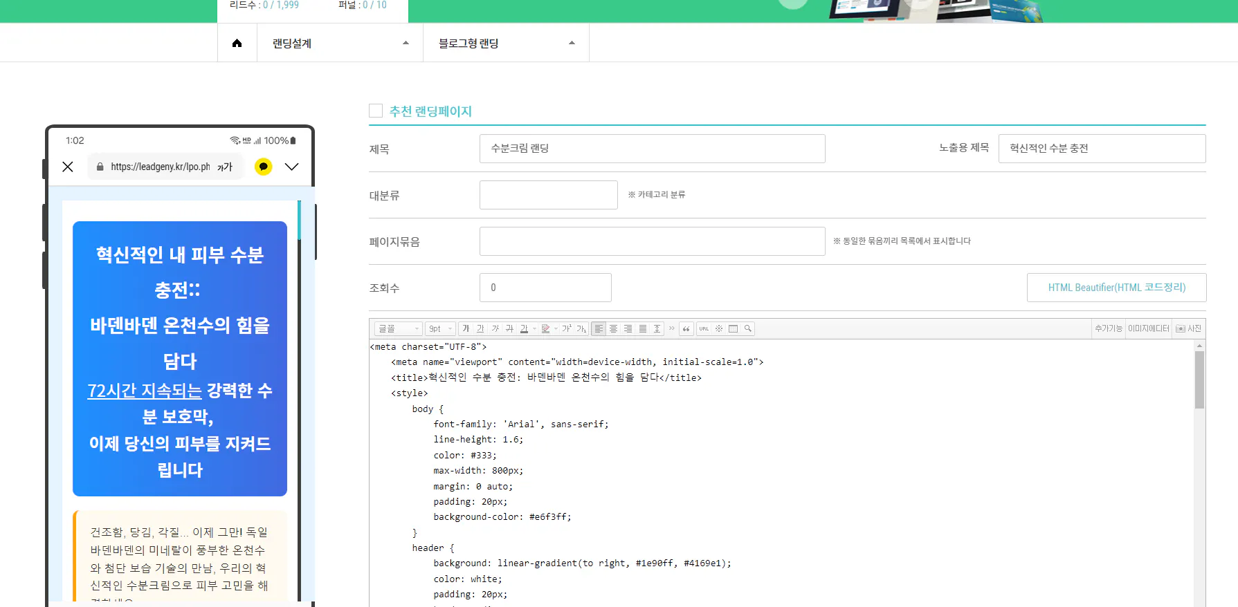The image size is (1238, 607).
Task: Click the preview URL address bar
Action: tap(165, 167)
